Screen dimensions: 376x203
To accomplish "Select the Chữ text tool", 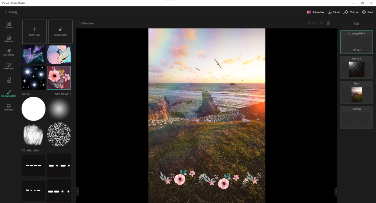I will [x=9, y=80].
